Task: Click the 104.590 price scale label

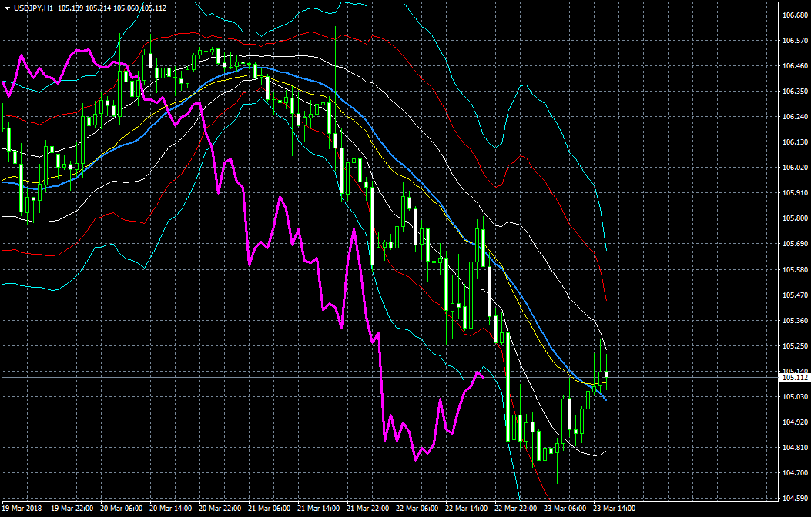Action: pyautogui.click(x=794, y=499)
